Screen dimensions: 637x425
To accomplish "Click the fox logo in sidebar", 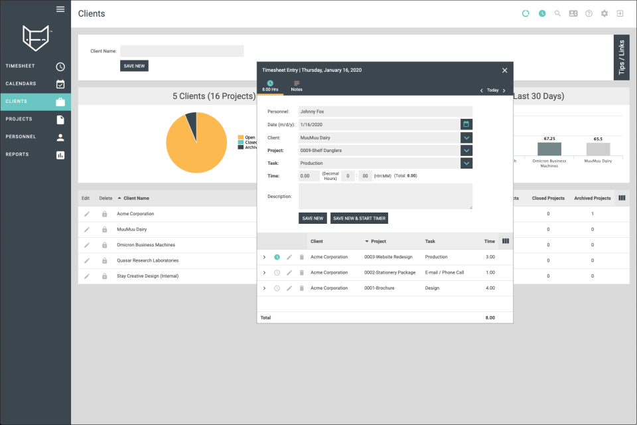I will (x=36, y=38).
